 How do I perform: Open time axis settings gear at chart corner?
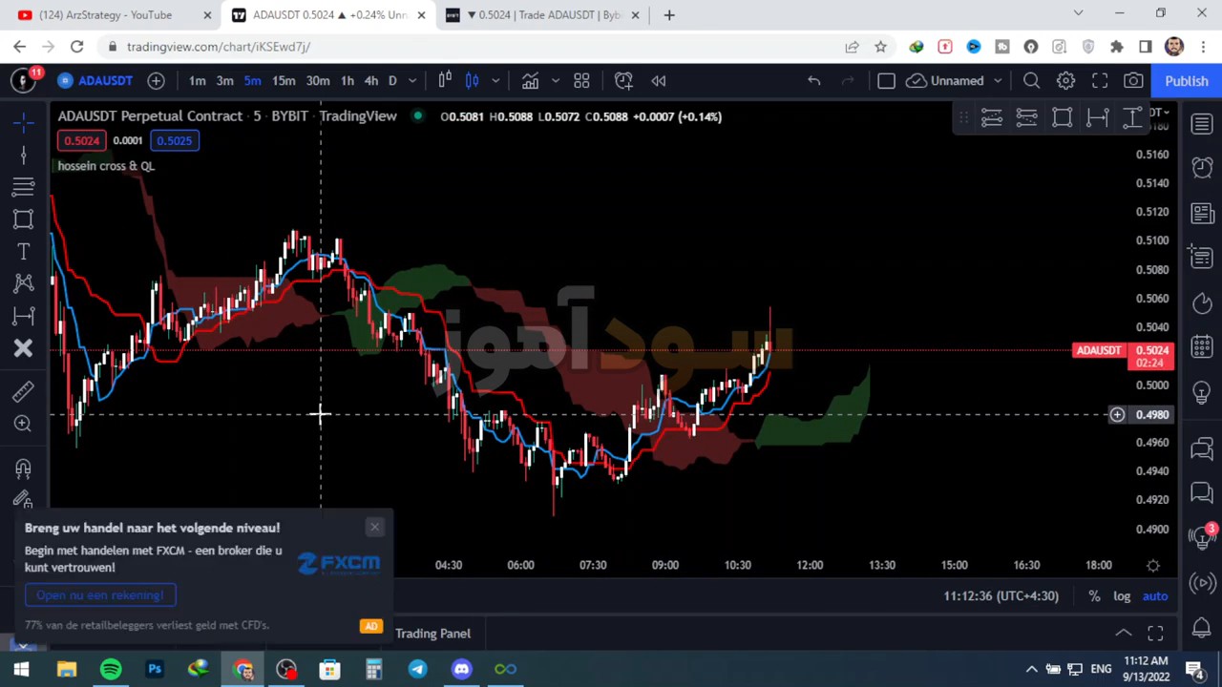coord(1153,566)
